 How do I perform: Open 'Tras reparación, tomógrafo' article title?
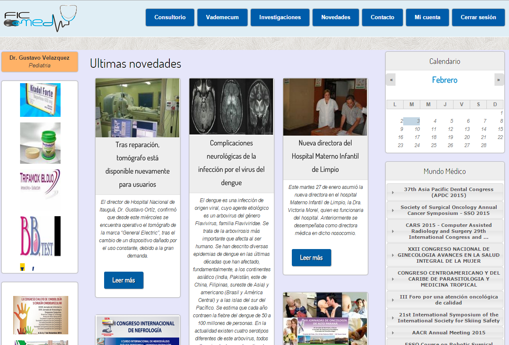point(137,165)
